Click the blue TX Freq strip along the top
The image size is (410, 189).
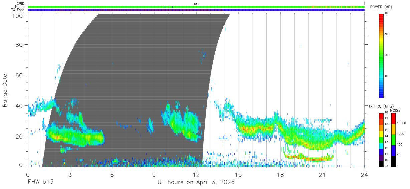pos(196,10)
